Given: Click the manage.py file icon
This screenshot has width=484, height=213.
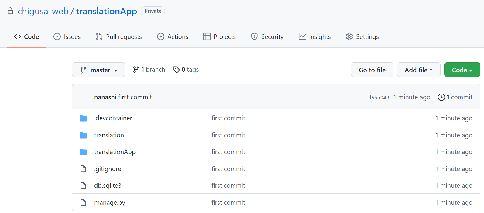Looking at the screenshot, I should [83, 202].
